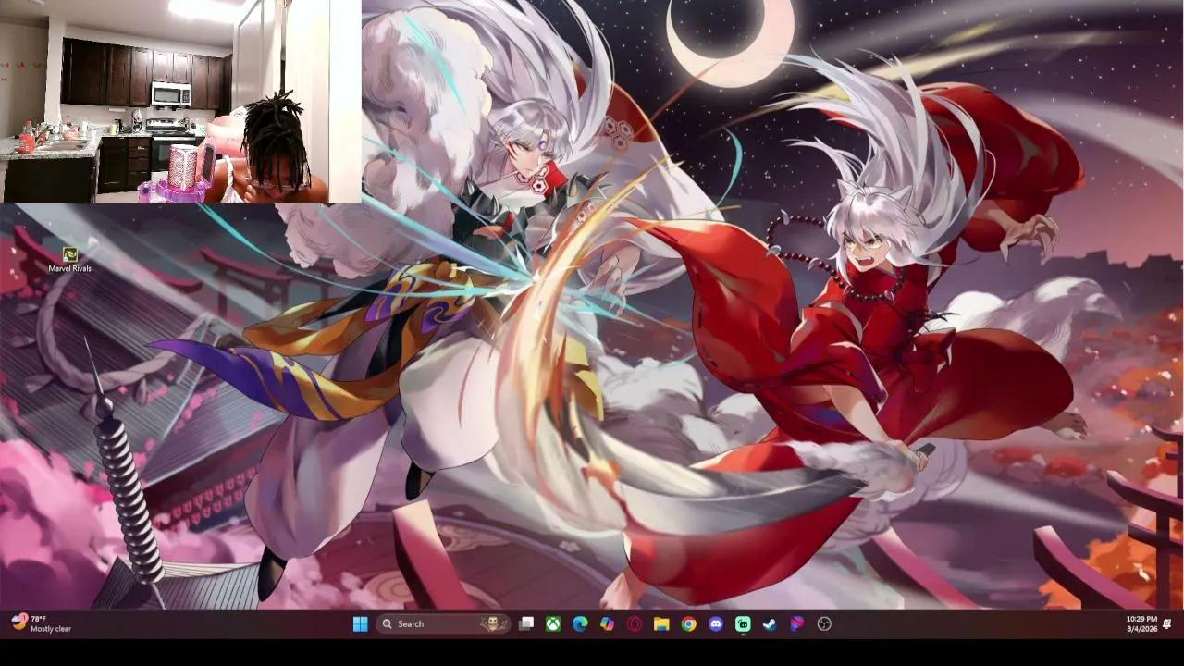The image size is (1184, 666).
Task: Open Microsoft Edge browser
Action: click(580, 623)
